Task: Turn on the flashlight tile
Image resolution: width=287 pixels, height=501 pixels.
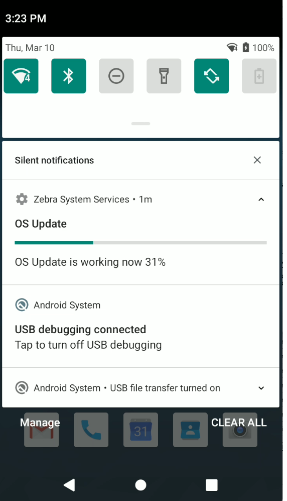Action: (x=164, y=76)
